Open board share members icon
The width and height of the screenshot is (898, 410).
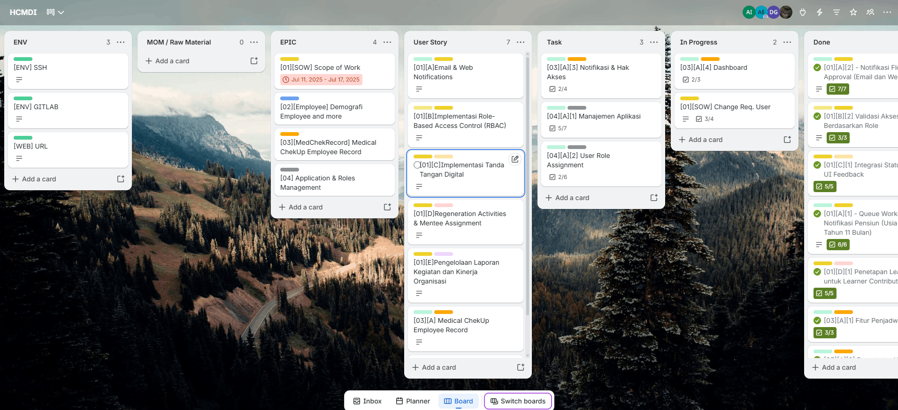(x=870, y=12)
